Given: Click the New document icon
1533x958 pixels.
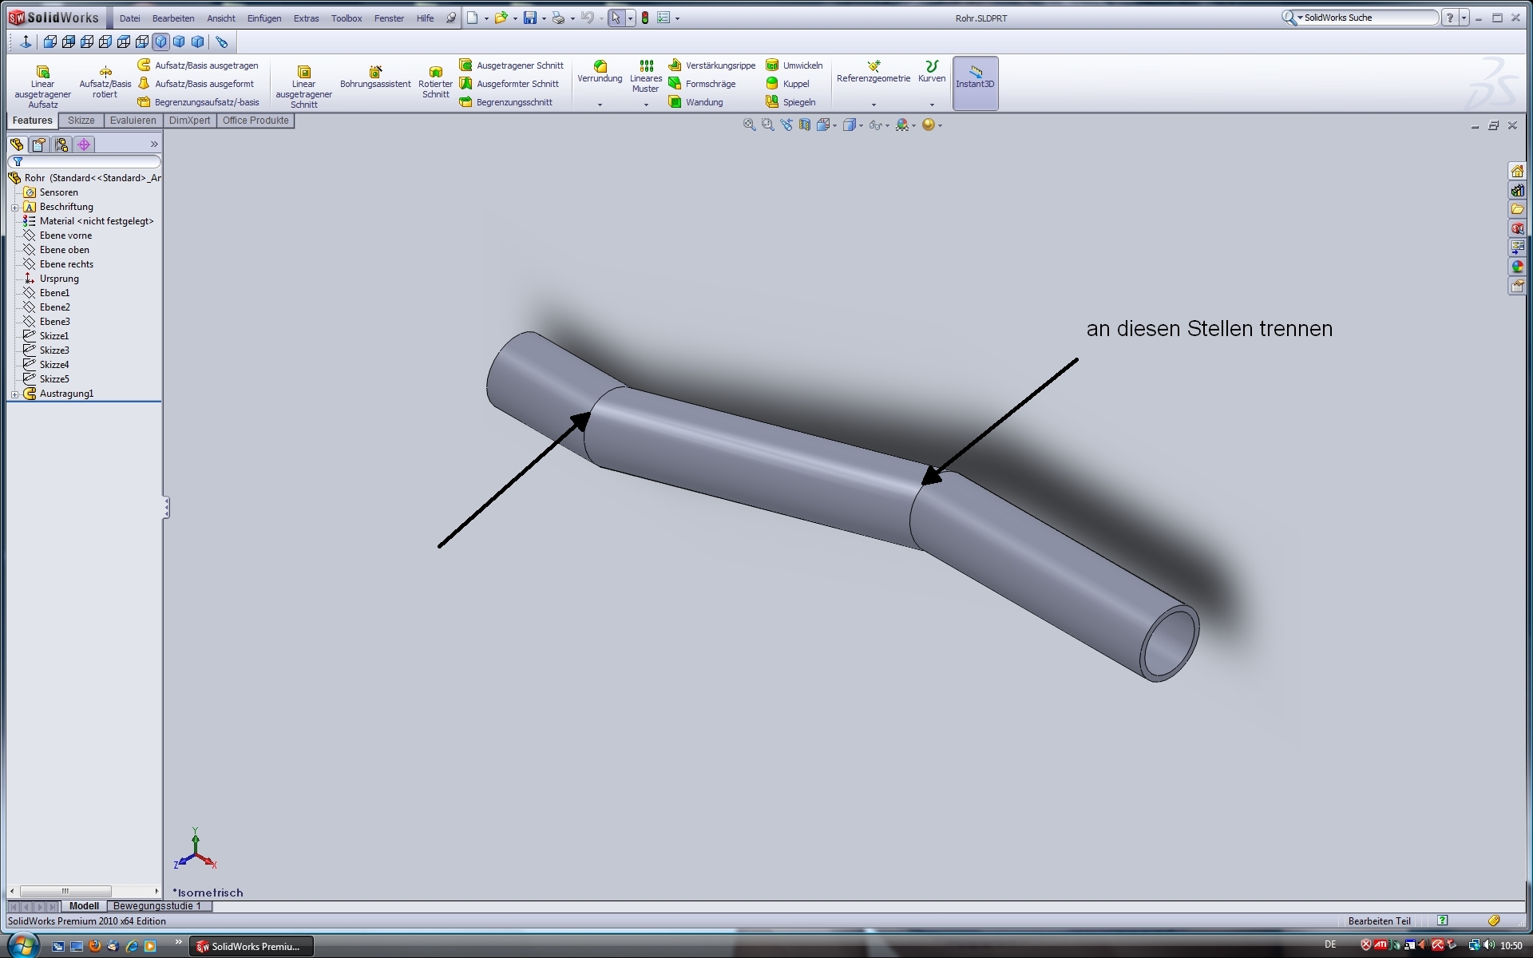Looking at the screenshot, I should click(x=473, y=18).
